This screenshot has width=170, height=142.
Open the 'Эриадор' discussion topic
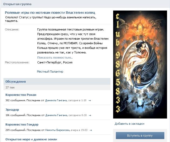[x=12, y=110]
